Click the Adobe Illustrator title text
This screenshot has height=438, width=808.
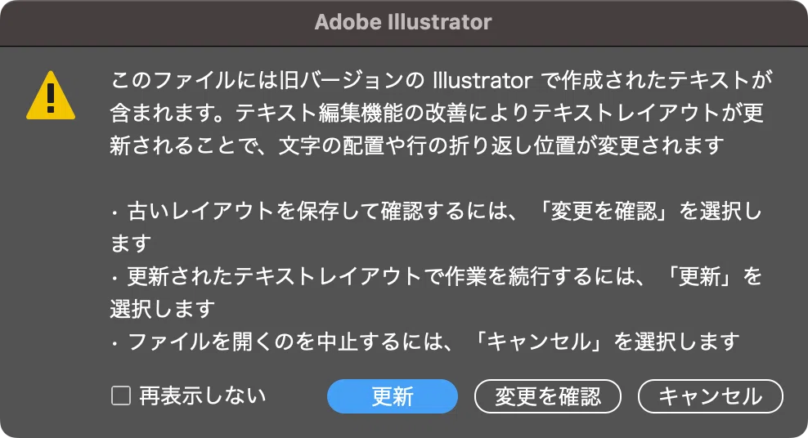pyautogui.click(x=403, y=22)
